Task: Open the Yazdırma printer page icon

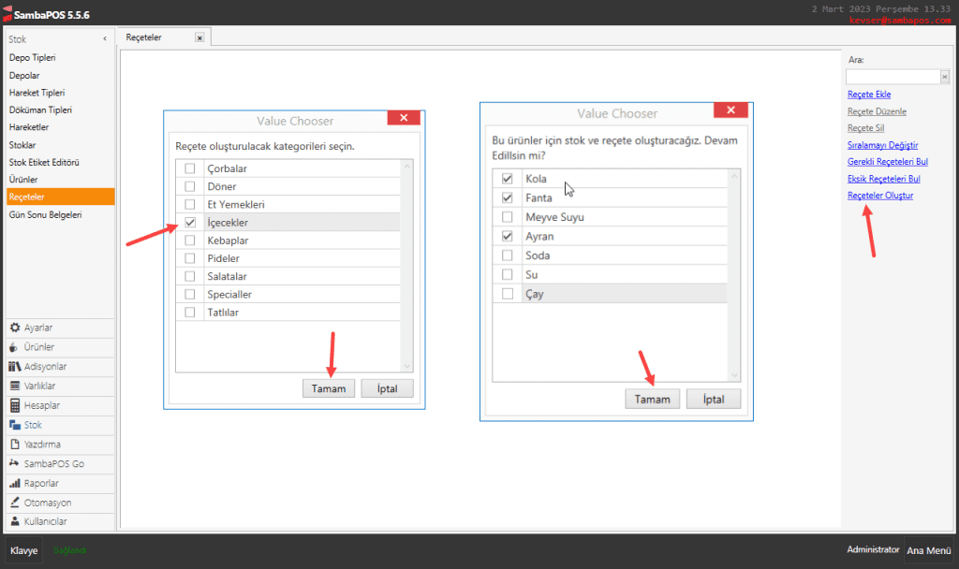Action: (x=14, y=444)
